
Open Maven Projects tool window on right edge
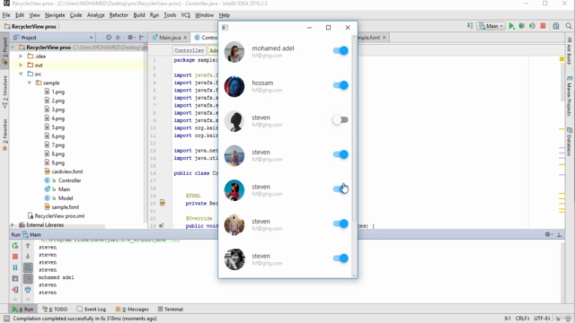[x=569, y=96]
